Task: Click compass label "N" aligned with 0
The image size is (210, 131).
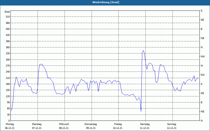Action: pyautogui.click(x=202, y=121)
